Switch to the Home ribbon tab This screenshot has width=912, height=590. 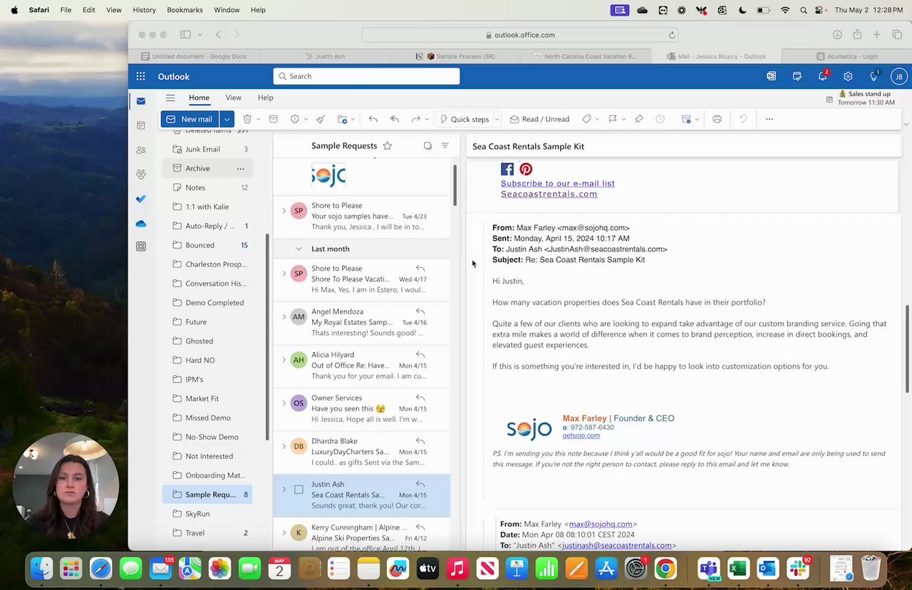point(199,98)
